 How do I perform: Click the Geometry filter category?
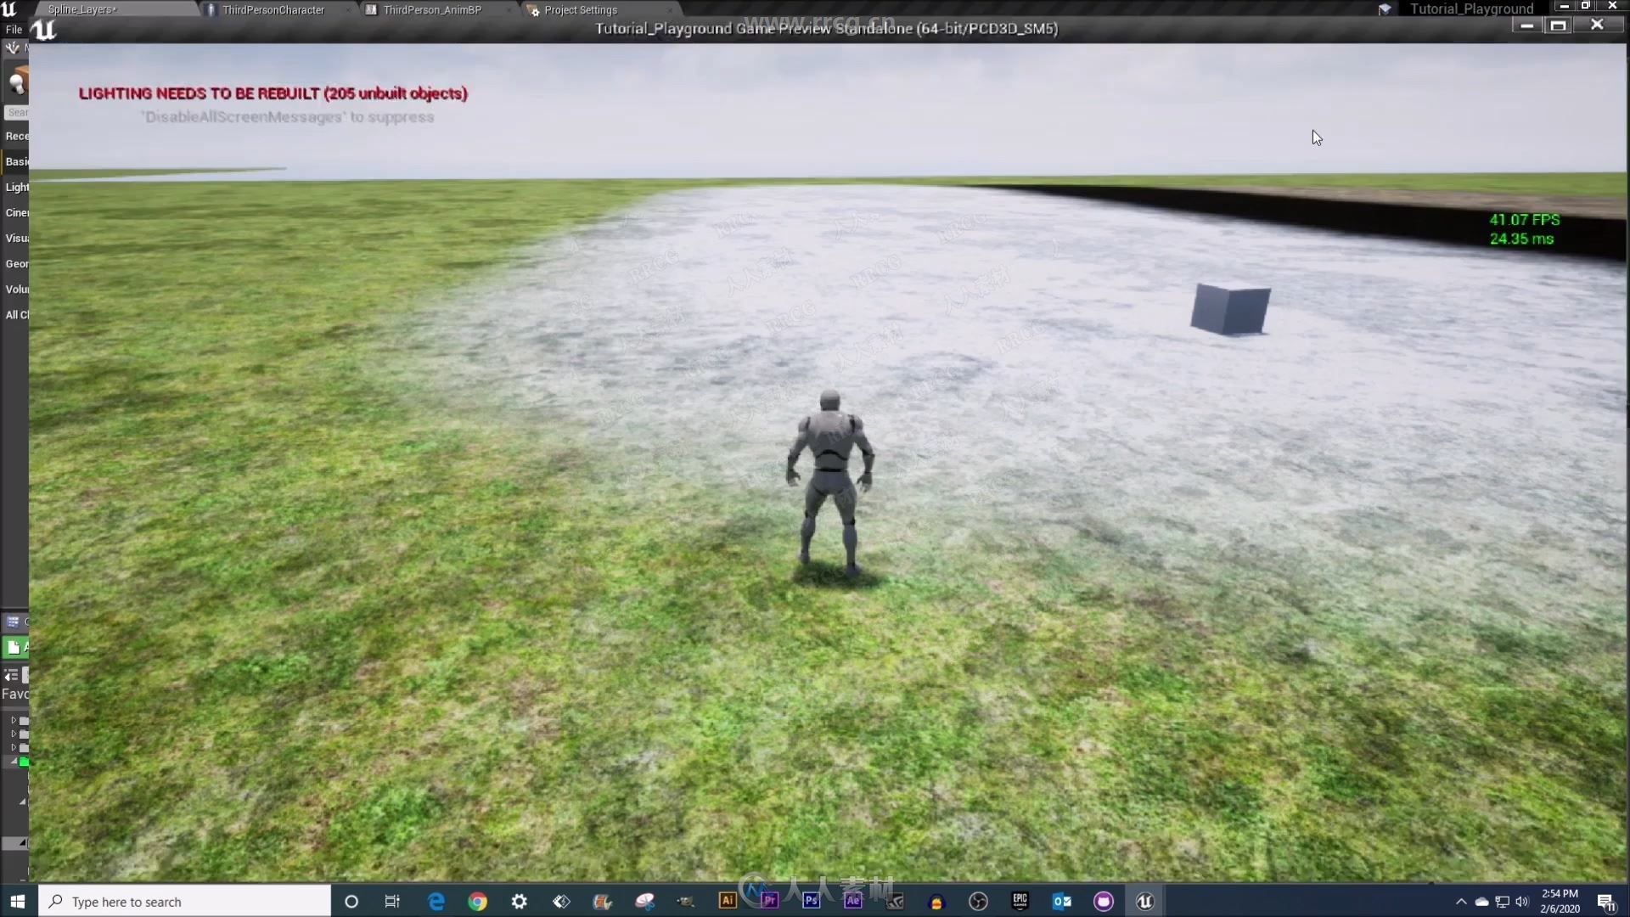coord(17,263)
